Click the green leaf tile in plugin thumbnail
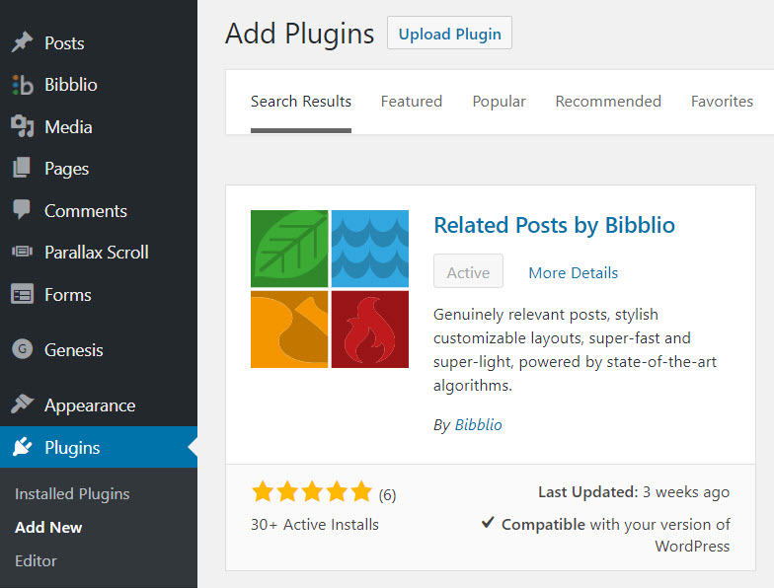The width and height of the screenshot is (774, 588). click(289, 249)
